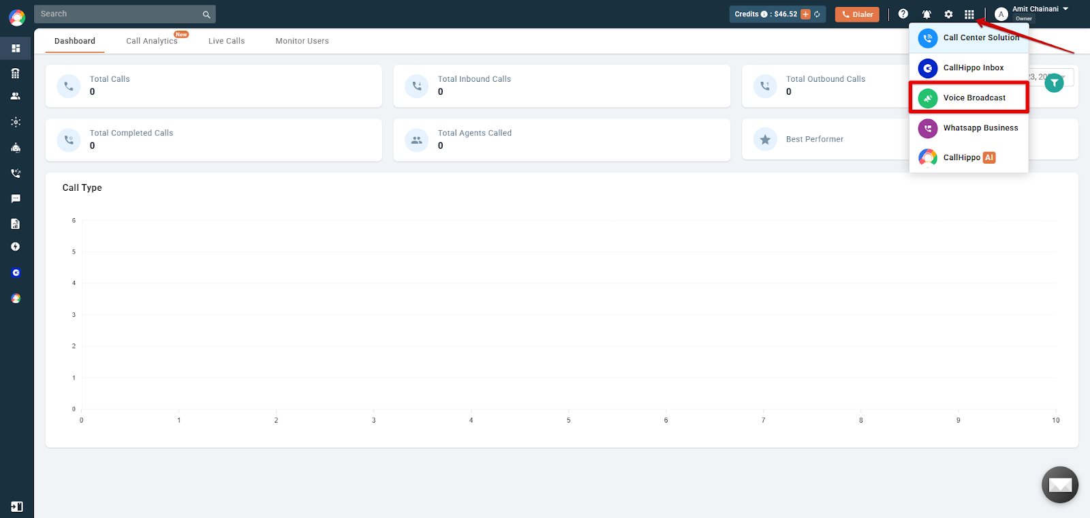Click the Total Outbound Calls label
The height and width of the screenshot is (518, 1090).
[826, 79]
